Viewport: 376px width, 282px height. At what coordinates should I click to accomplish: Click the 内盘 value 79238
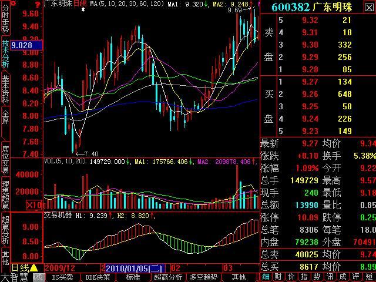tap(307, 242)
